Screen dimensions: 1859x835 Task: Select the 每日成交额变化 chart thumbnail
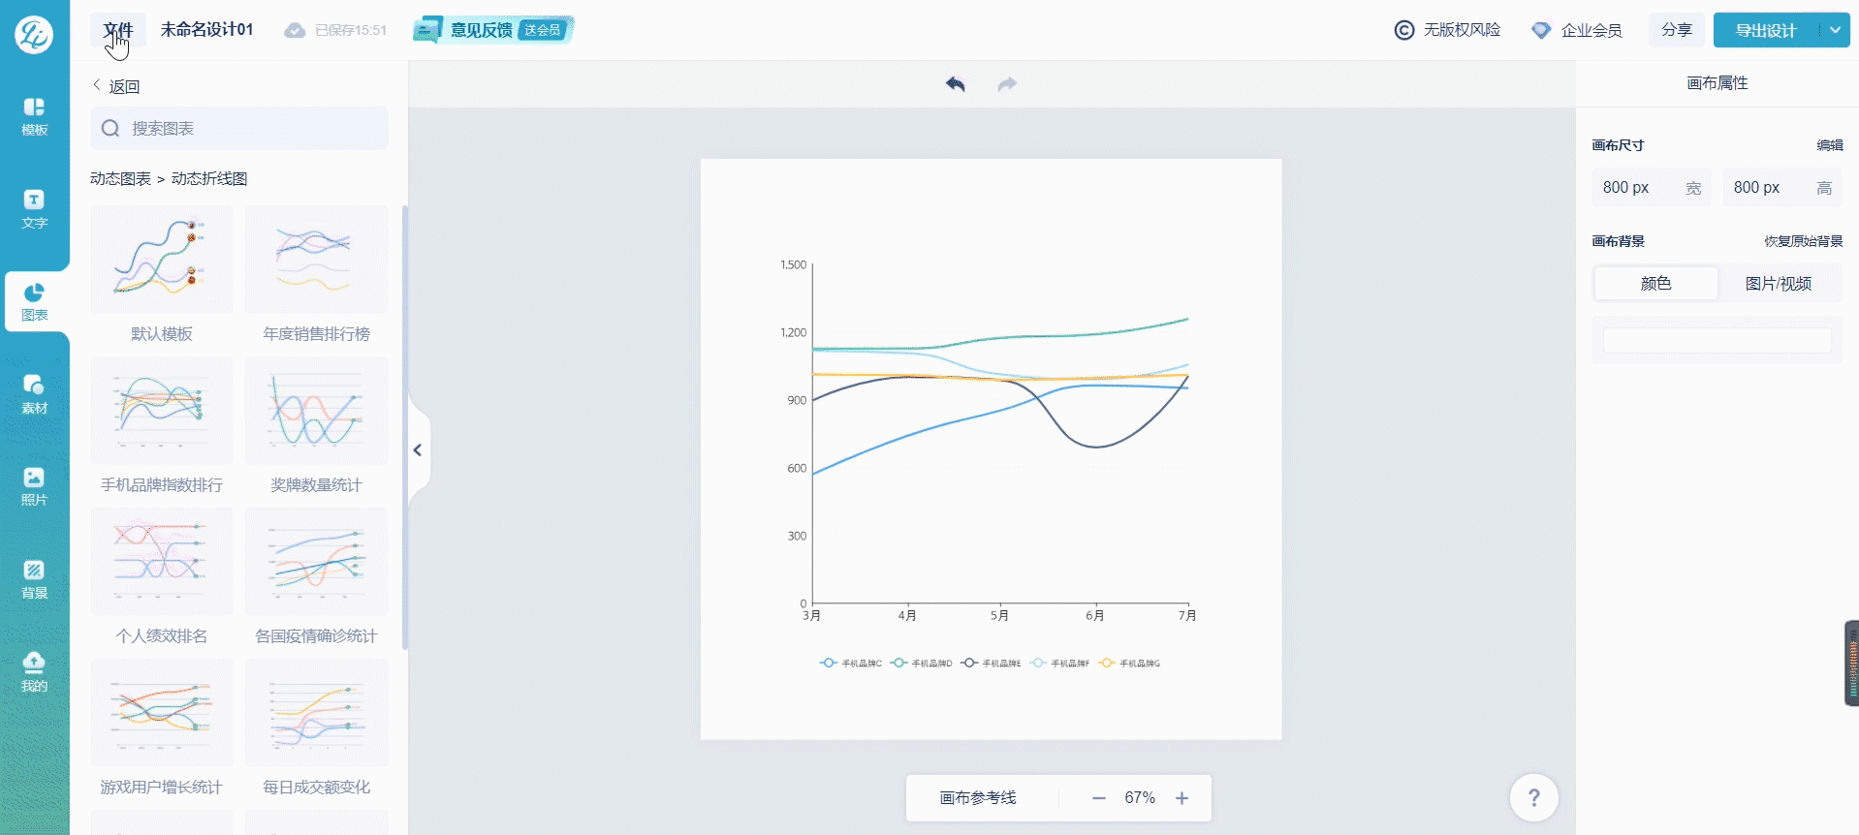[x=317, y=713]
